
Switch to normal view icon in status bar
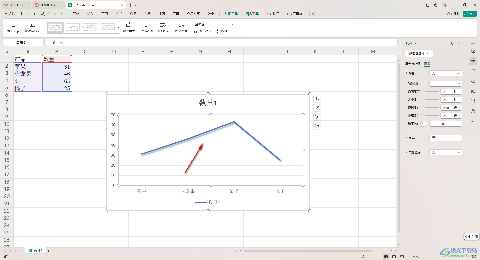386,257
